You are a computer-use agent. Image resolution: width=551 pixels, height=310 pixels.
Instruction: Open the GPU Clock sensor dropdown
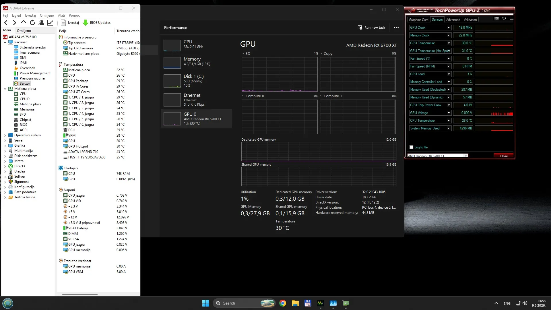coord(449,28)
